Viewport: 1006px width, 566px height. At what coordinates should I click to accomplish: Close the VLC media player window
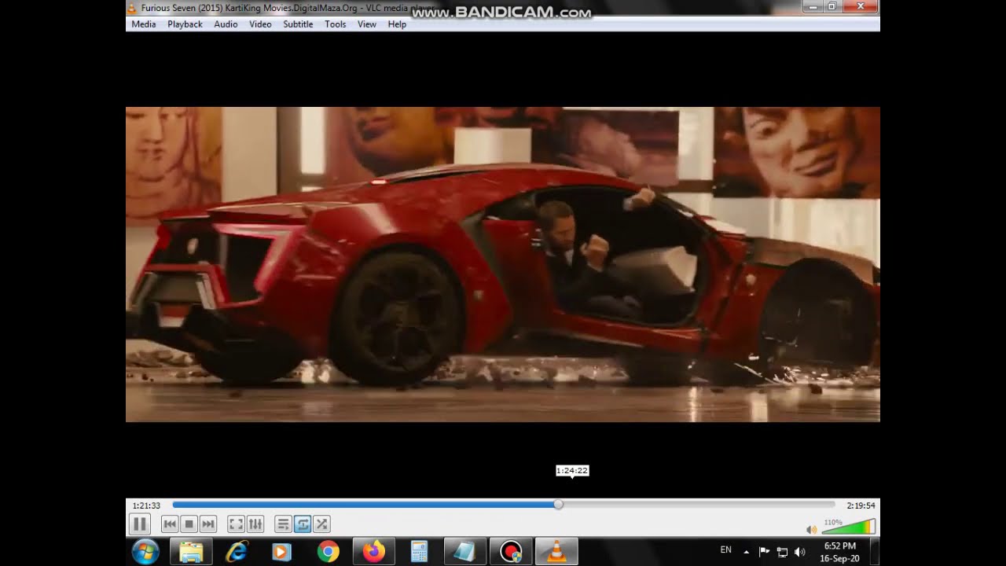click(861, 7)
